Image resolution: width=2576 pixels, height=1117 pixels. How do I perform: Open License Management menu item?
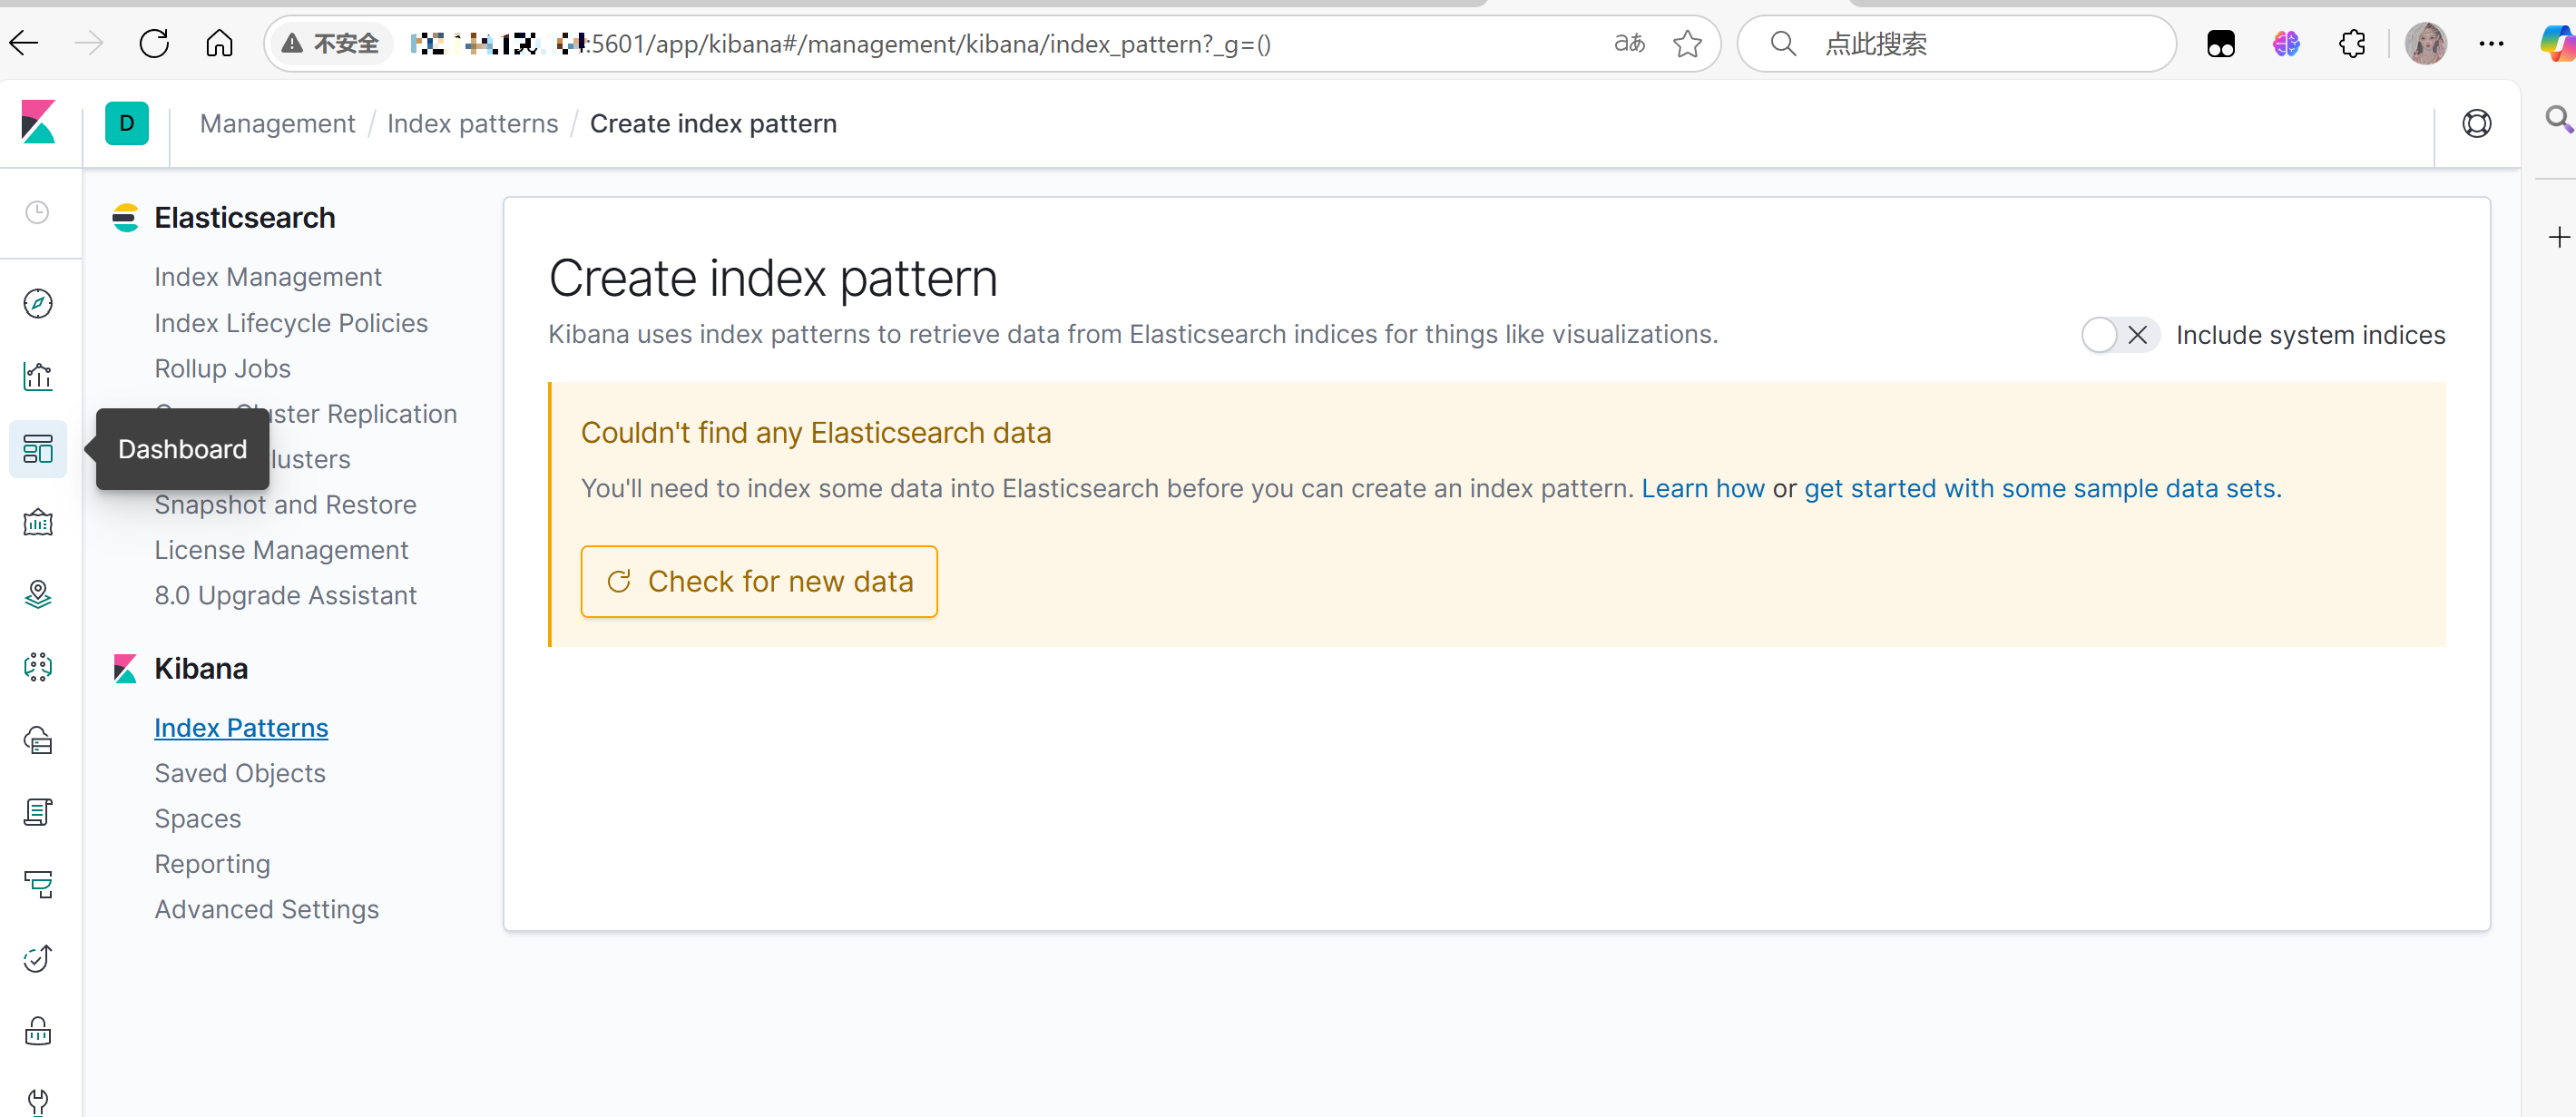point(281,550)
